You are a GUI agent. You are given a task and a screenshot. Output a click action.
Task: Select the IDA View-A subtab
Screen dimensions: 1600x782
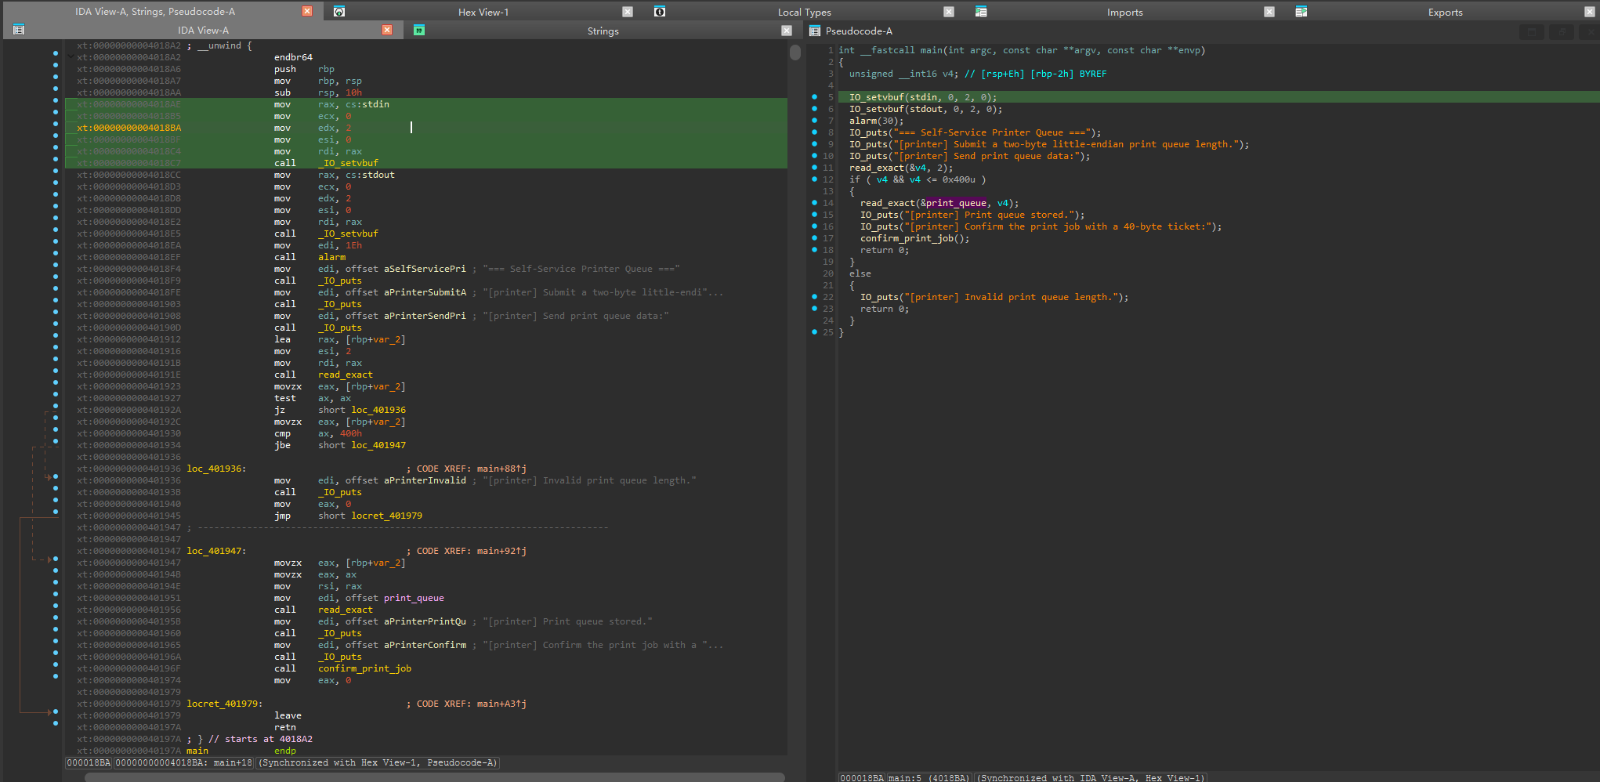click(204, 30)
